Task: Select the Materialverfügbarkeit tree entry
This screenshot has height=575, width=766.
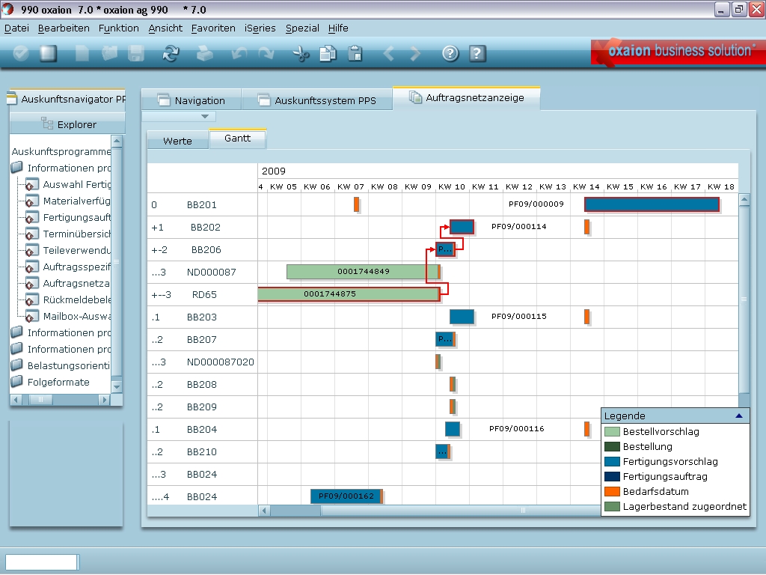Action: tap(76, 201)
